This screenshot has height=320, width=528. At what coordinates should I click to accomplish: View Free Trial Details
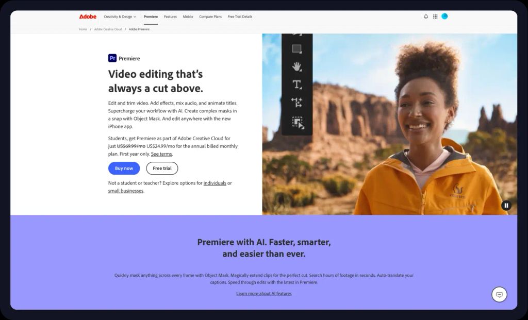(239, 16)
